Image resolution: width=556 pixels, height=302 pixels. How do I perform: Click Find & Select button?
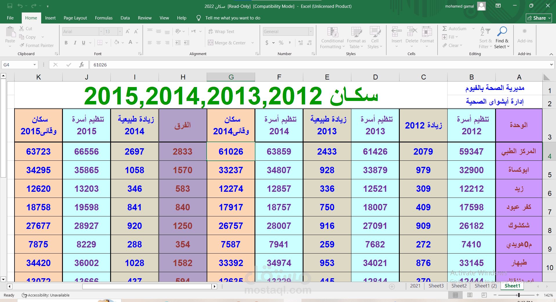502,38
